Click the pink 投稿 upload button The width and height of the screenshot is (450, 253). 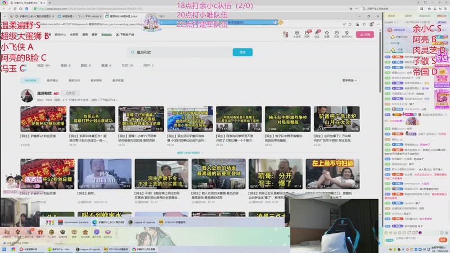(x=365, y=34)
